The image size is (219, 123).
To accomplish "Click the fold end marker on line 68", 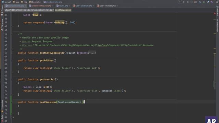I will [x=12, y=72].
